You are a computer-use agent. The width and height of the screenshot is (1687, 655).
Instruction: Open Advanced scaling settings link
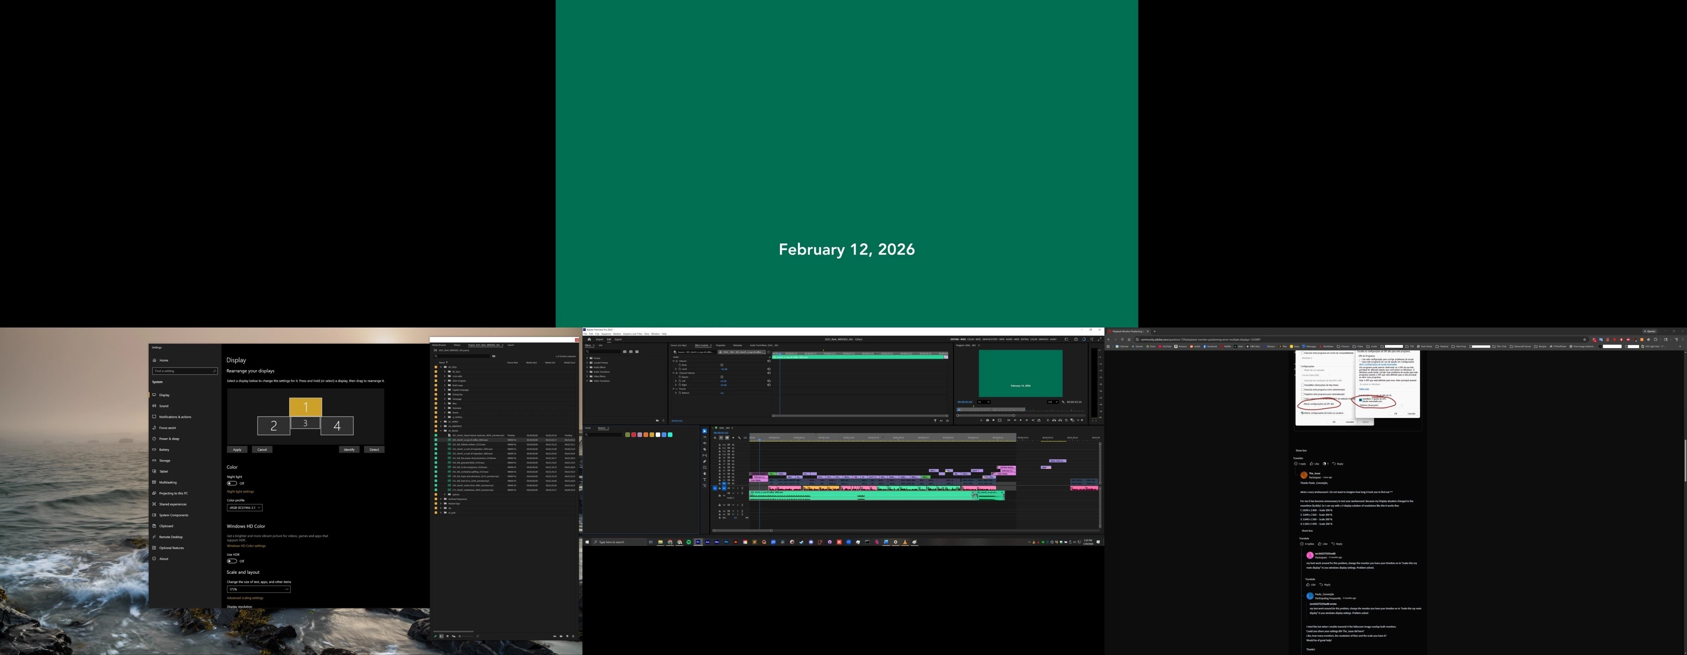[x=245, y=598]
